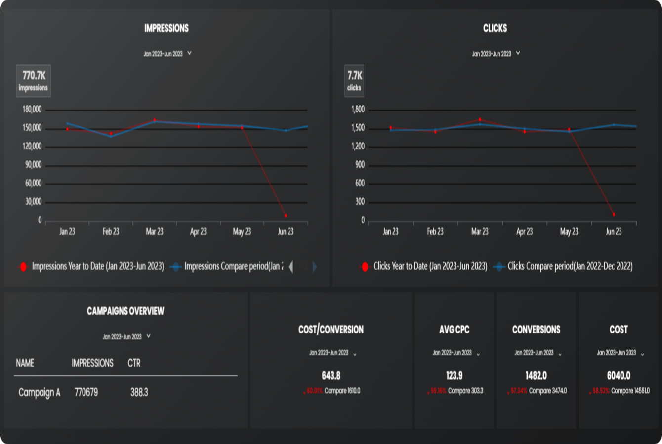Click the 6040.0 Cost value
Viewport: 662px width, 444px height.
[619, 376]
